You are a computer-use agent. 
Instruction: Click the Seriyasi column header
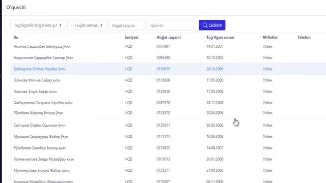(131, 37)
